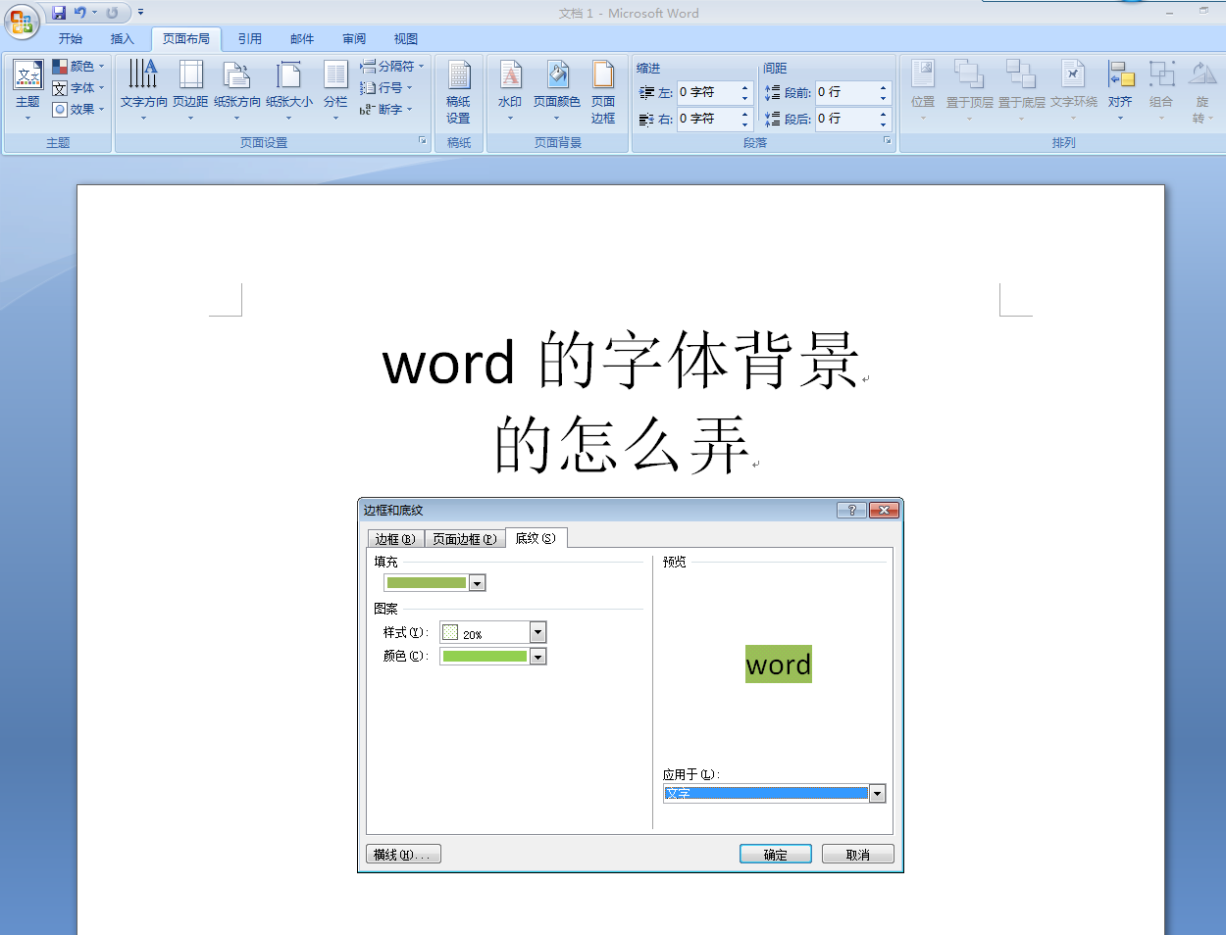Click the left indent (左) value field
Image resolution: width=1226 pixels, height=935 pixels.
(707, 92)
